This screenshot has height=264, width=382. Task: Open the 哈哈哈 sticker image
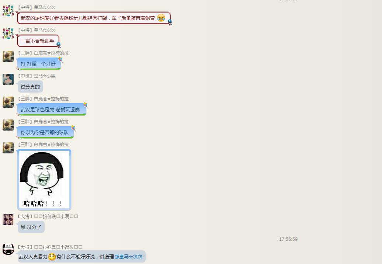click(x=44, y=180)
